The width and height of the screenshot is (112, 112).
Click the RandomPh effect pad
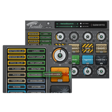pos(101,48)
